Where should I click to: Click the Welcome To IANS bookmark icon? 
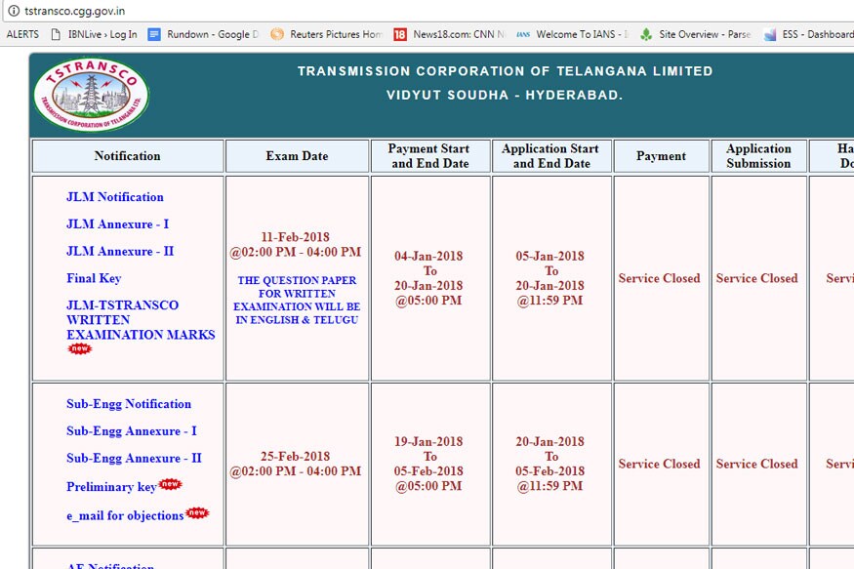[522, 33]
